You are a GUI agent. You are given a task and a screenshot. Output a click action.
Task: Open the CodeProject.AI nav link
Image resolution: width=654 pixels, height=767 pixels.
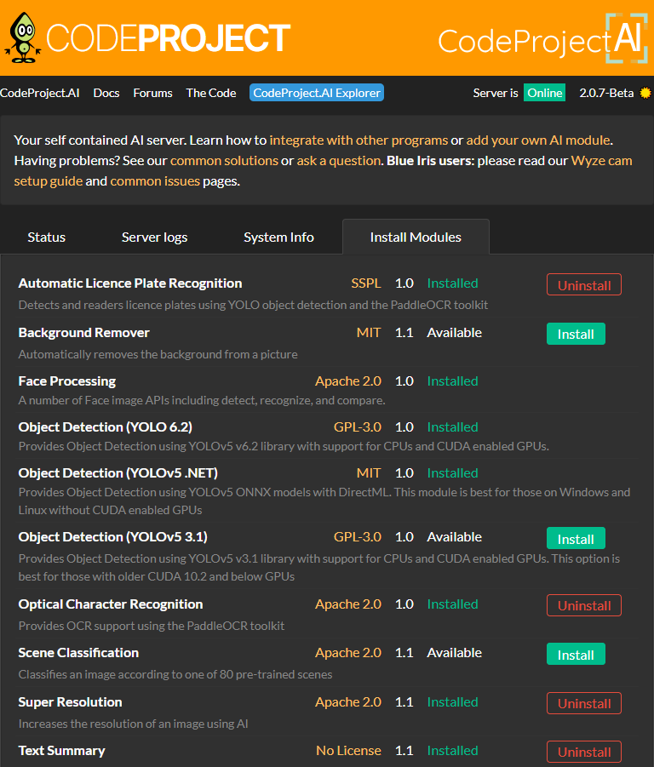click(x=40, y=93)
